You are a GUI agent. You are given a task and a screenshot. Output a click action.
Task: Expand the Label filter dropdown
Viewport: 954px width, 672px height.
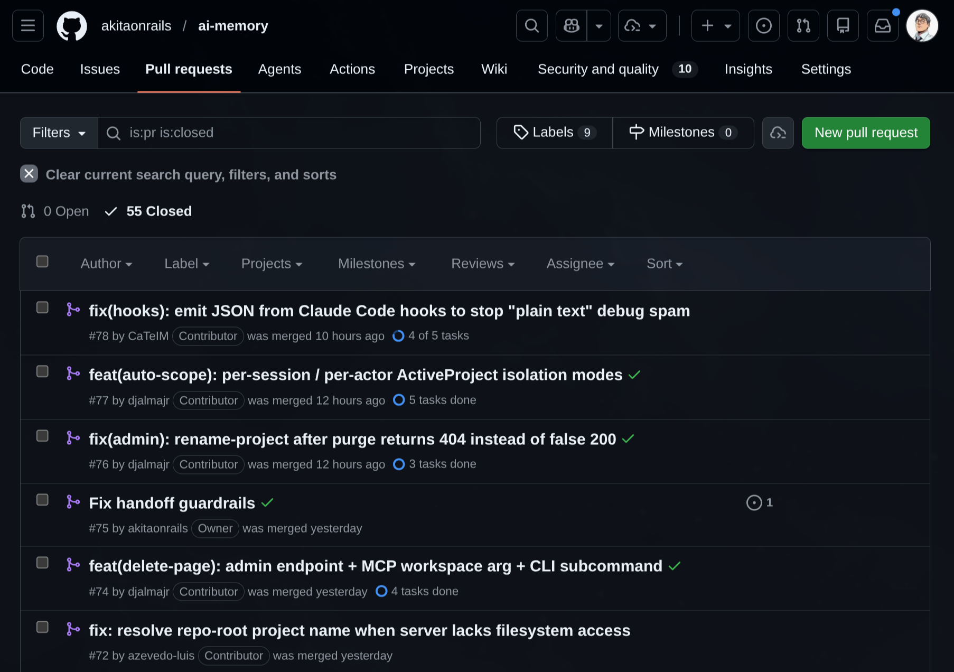click(x=186, y=264)
